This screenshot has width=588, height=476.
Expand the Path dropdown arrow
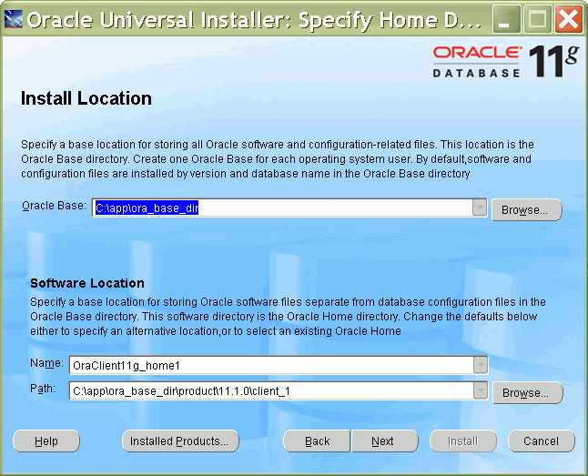pyautogui.click(x=481, y=390)
